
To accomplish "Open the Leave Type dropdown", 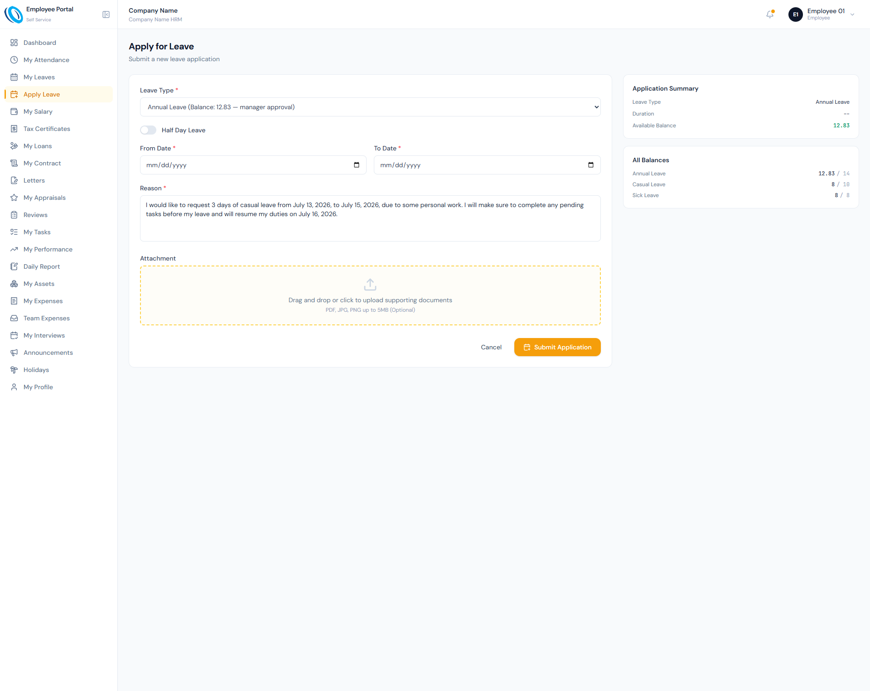I will [x=370, y=107].
